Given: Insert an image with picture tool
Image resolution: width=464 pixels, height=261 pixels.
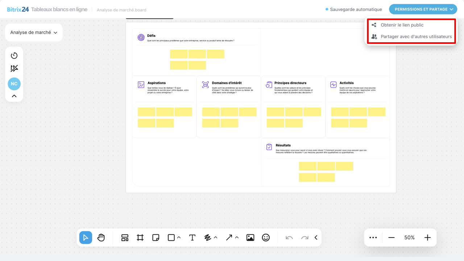Looking at the screenshot, I should click(x=250, y=238).
